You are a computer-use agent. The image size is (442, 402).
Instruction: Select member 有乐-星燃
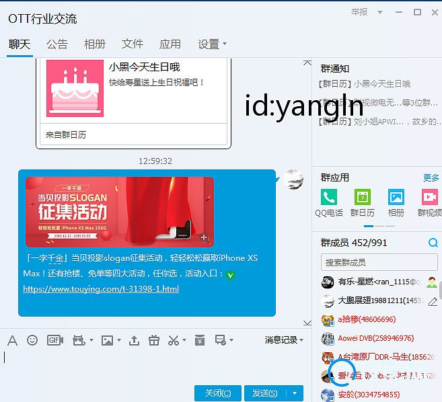(x=379, y=282)
